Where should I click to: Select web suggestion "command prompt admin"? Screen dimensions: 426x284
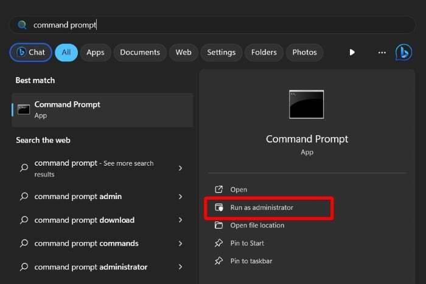tap(78, 197)
